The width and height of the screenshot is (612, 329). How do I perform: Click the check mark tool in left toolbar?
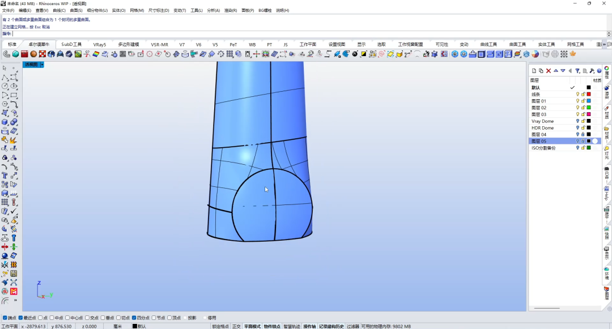(14, 211)
